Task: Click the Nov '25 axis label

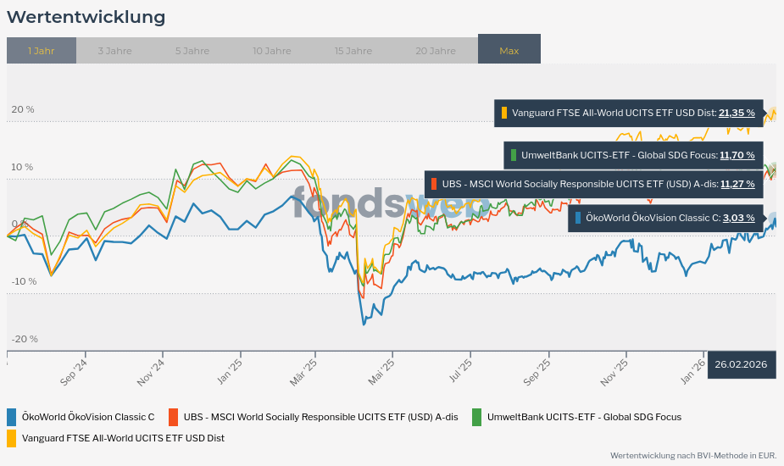Action: point(614,373)
